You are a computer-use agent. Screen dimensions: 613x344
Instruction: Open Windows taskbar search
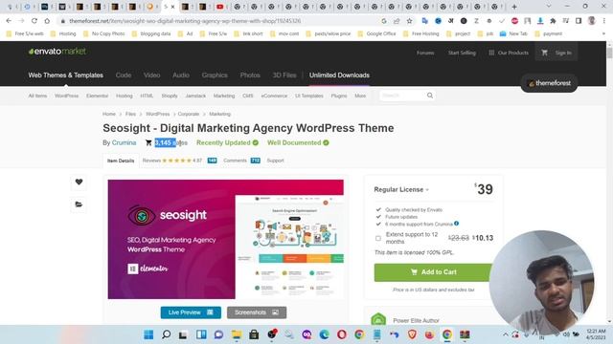click(x=166, y=334)
